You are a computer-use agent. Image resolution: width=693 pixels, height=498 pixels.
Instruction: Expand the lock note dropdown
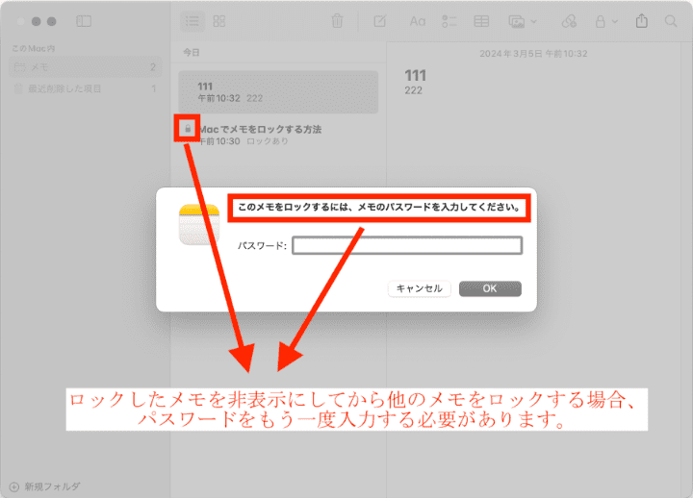click(604, 21)
